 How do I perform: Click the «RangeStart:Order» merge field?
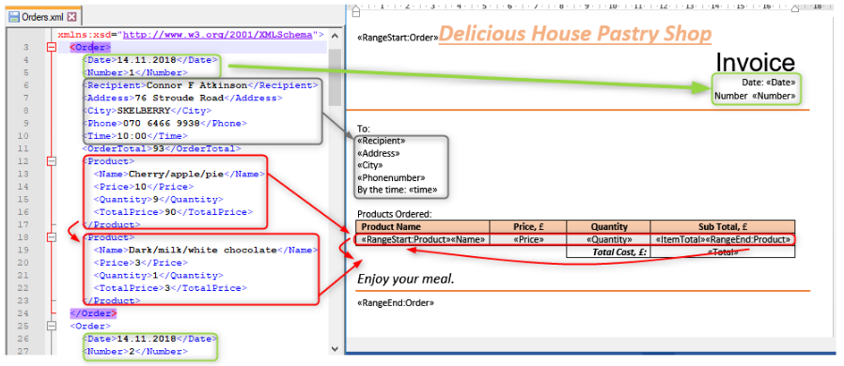pos(398,38)
